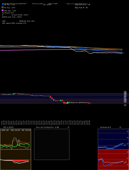This screenshot has height=170, width=129.
Task: Click the 'Stochastics & RSI' panel title
Action: [110, 127]
